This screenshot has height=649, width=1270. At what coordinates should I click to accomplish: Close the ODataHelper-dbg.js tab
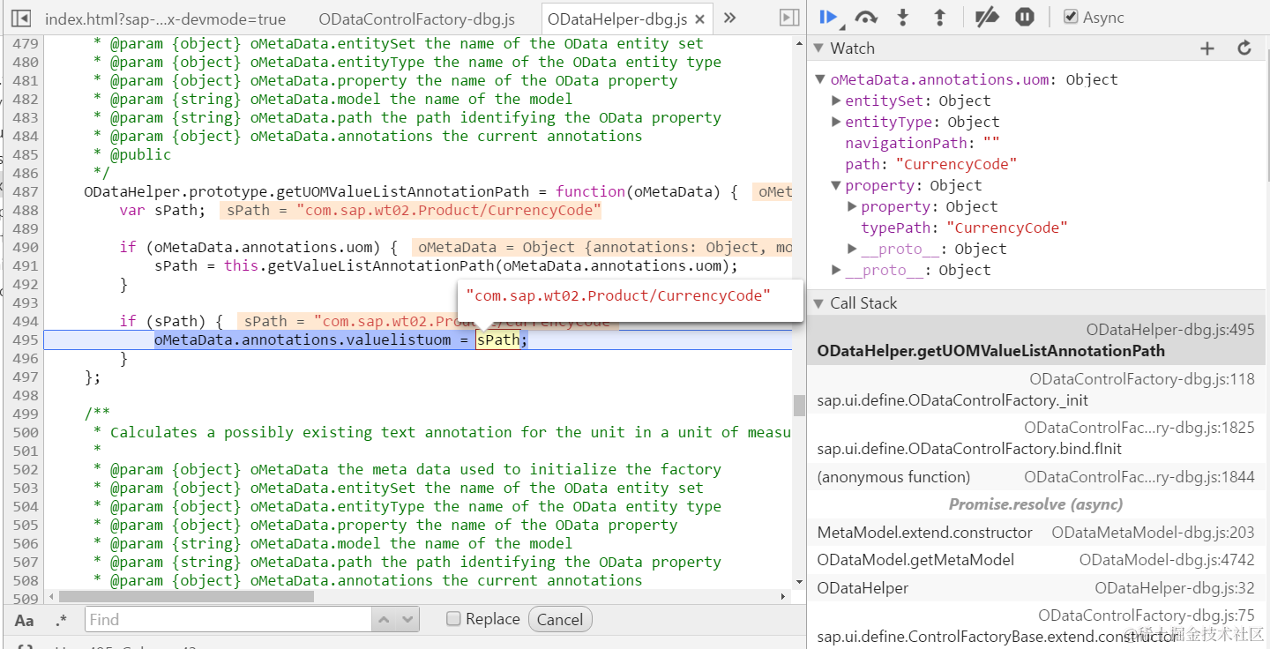700,19
